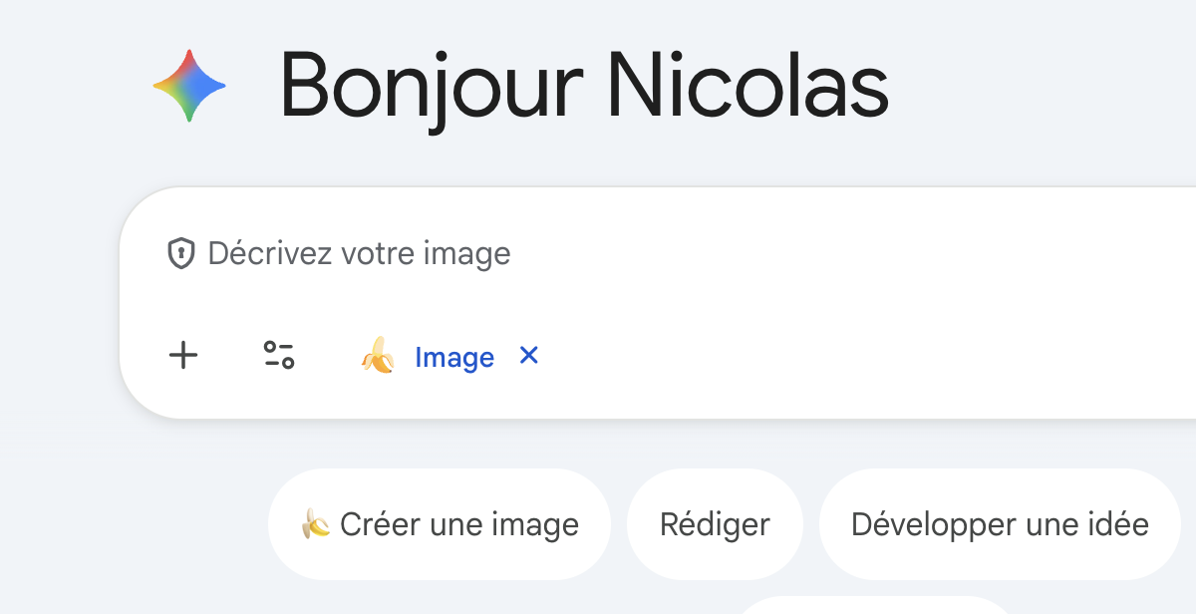
Task: Click the name "Nicolas" in the greeting
Action: point(747,86)
